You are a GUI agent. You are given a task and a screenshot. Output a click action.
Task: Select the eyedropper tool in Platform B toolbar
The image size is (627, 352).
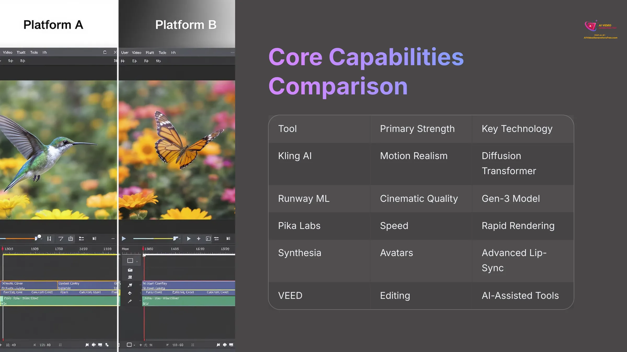tap(130, 301)
